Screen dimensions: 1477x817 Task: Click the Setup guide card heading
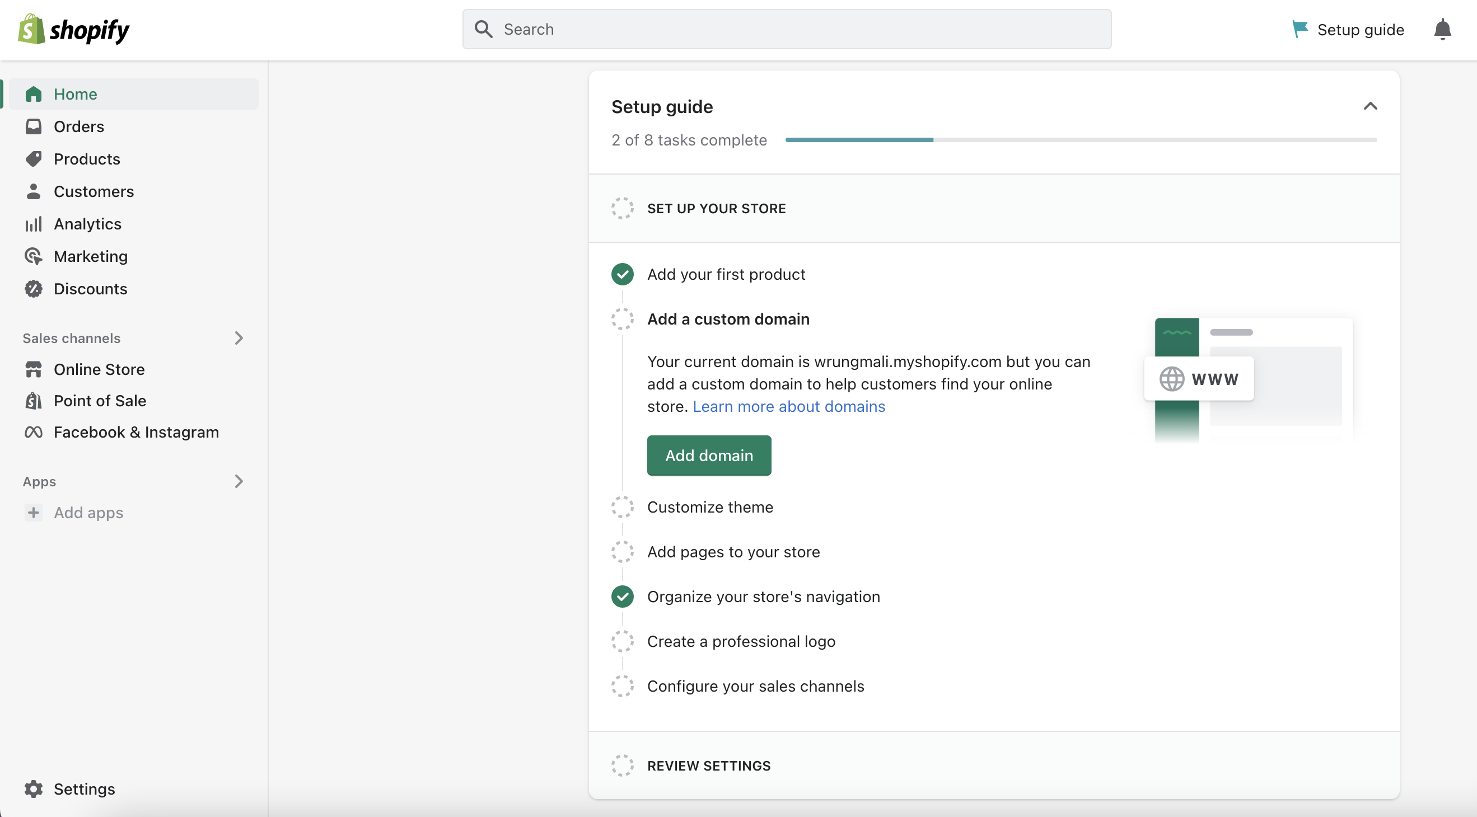[x=662, y=106]
